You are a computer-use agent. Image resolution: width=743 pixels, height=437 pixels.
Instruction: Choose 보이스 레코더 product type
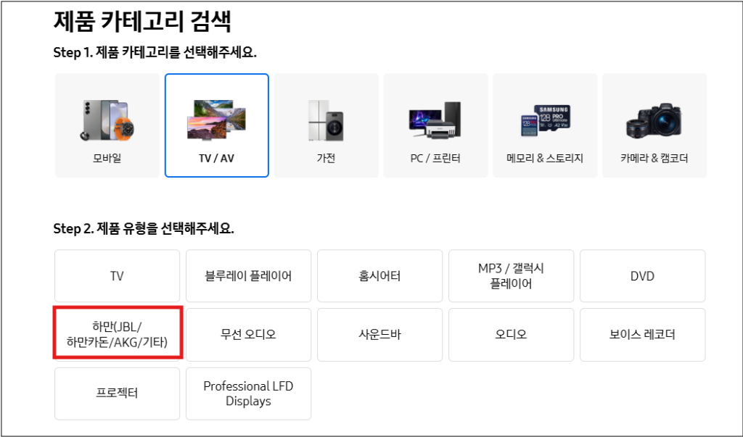tap(642, 334)
